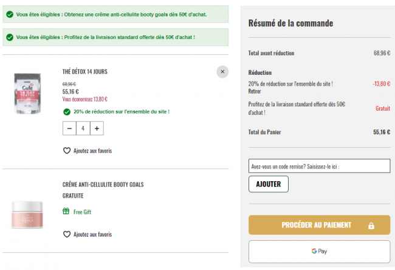395x270 pixels.
Task: Click the green checkmark beside the free delivery notice
Action: pos(10,37)
